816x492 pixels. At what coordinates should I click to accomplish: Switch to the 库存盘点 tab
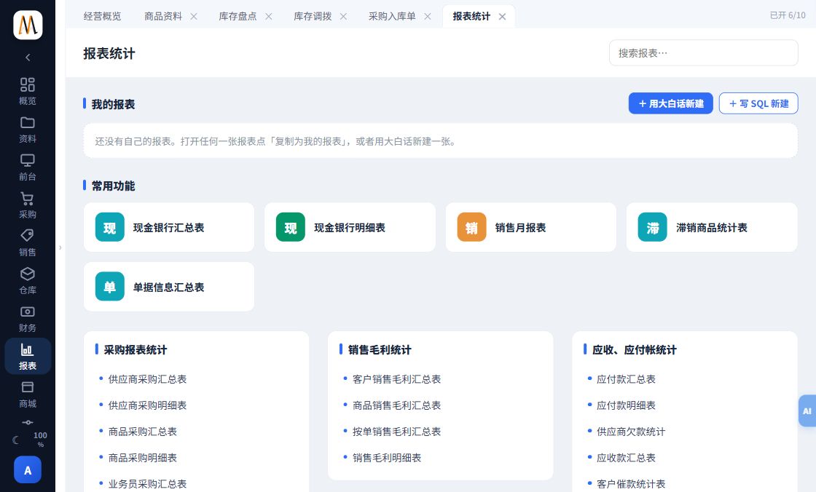(x=238, y=16)
